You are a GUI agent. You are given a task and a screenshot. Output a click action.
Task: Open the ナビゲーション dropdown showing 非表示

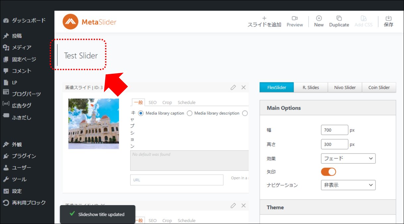coord(348,185)
